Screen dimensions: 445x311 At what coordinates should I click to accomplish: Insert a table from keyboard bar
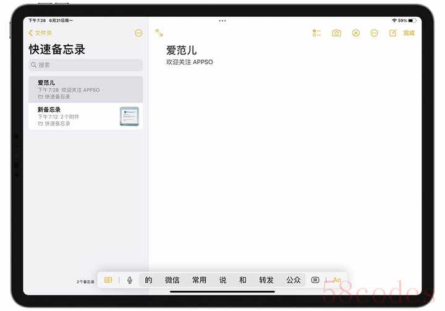(108, 280)
